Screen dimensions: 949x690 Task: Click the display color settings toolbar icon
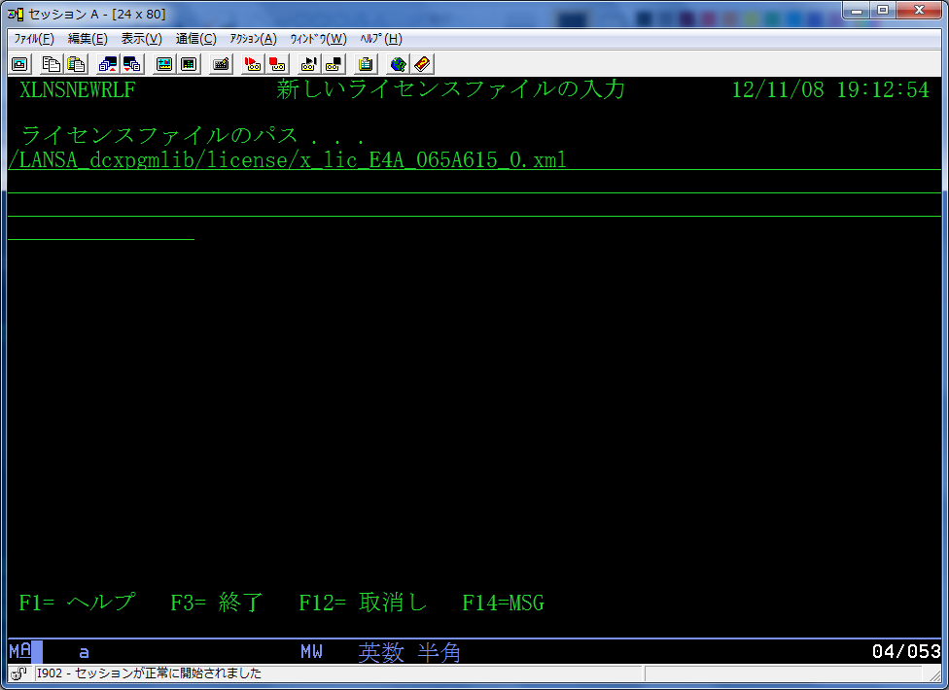[164, 64]
